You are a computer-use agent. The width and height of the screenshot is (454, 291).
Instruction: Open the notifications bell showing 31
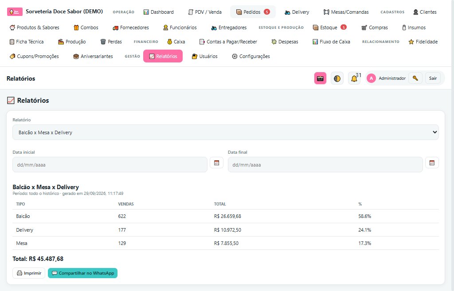pos(354,78)
